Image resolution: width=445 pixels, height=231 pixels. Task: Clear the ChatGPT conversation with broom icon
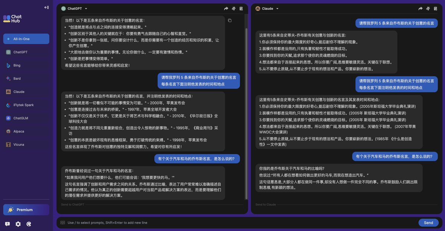click(x=234, y=9)
